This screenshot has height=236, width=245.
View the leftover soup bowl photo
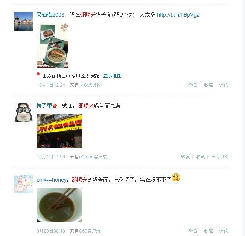[x=59, y=205]
